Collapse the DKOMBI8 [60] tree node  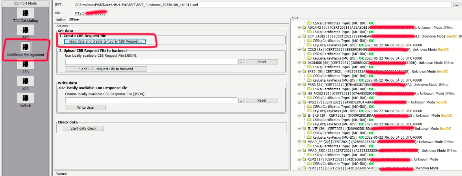coord(299,63)
